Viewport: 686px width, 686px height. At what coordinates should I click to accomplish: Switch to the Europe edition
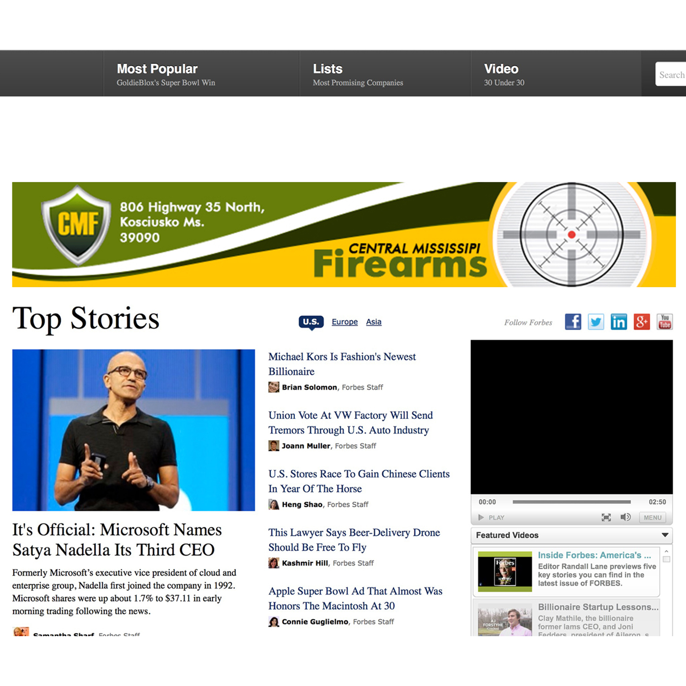tap(345, 322)
